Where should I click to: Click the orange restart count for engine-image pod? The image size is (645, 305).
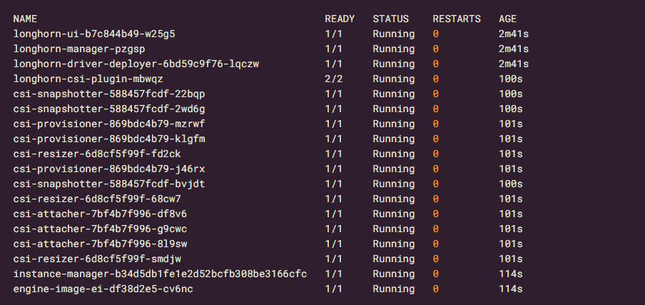click(436, 289)
